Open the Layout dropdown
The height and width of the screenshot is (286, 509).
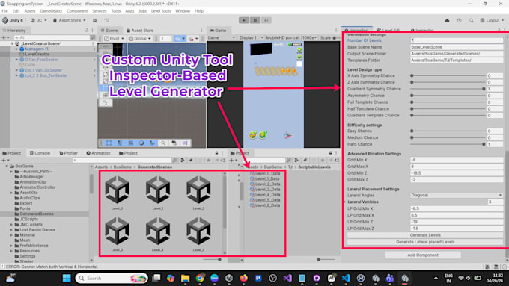coord(492,20)
